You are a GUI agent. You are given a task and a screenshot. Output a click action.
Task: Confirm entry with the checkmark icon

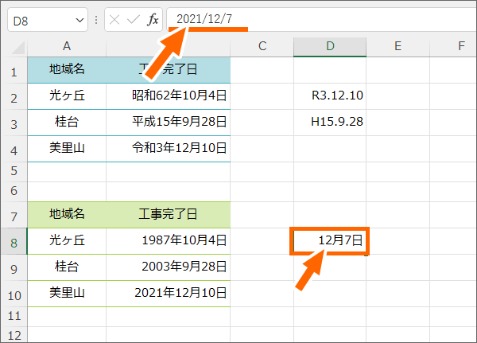pos(133,20)
